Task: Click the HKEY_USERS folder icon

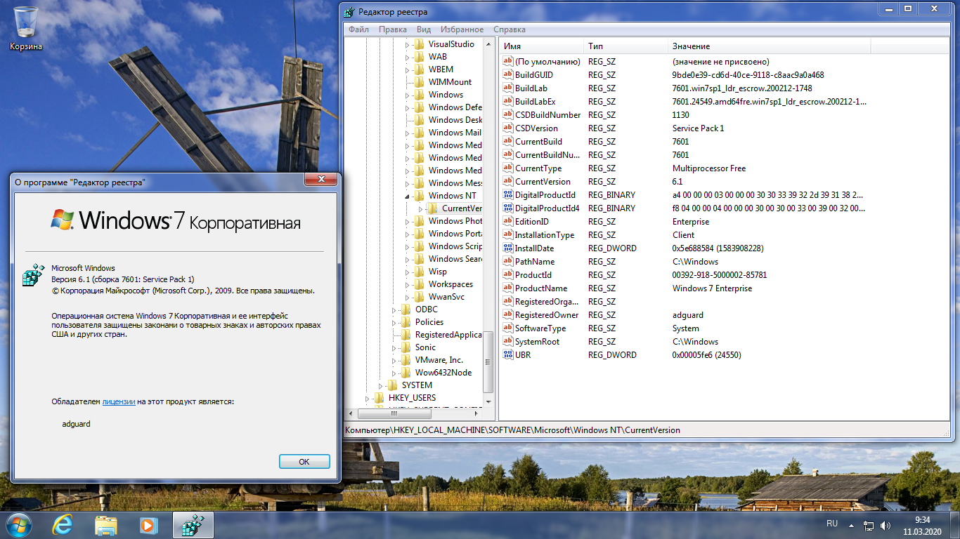Action: click(x=380, y=398)
